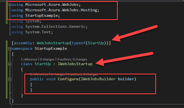Image resolution: width=184 pixels, height=108 pixels.
Task: Click the WebJobsStartup attribute identifier
Action: 53,43
